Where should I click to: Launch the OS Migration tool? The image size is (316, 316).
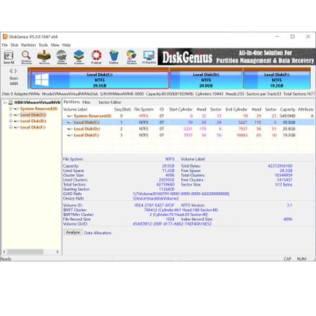click(x=149, y=57)
